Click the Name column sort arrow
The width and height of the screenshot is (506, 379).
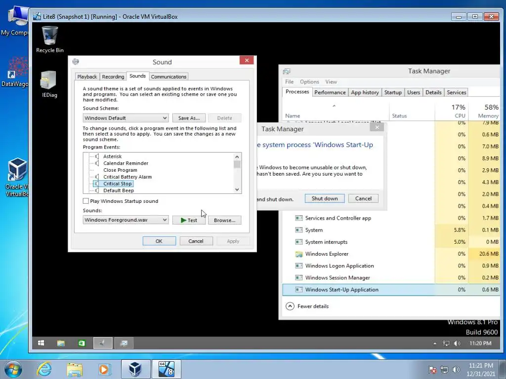click(x=334, y=106)
